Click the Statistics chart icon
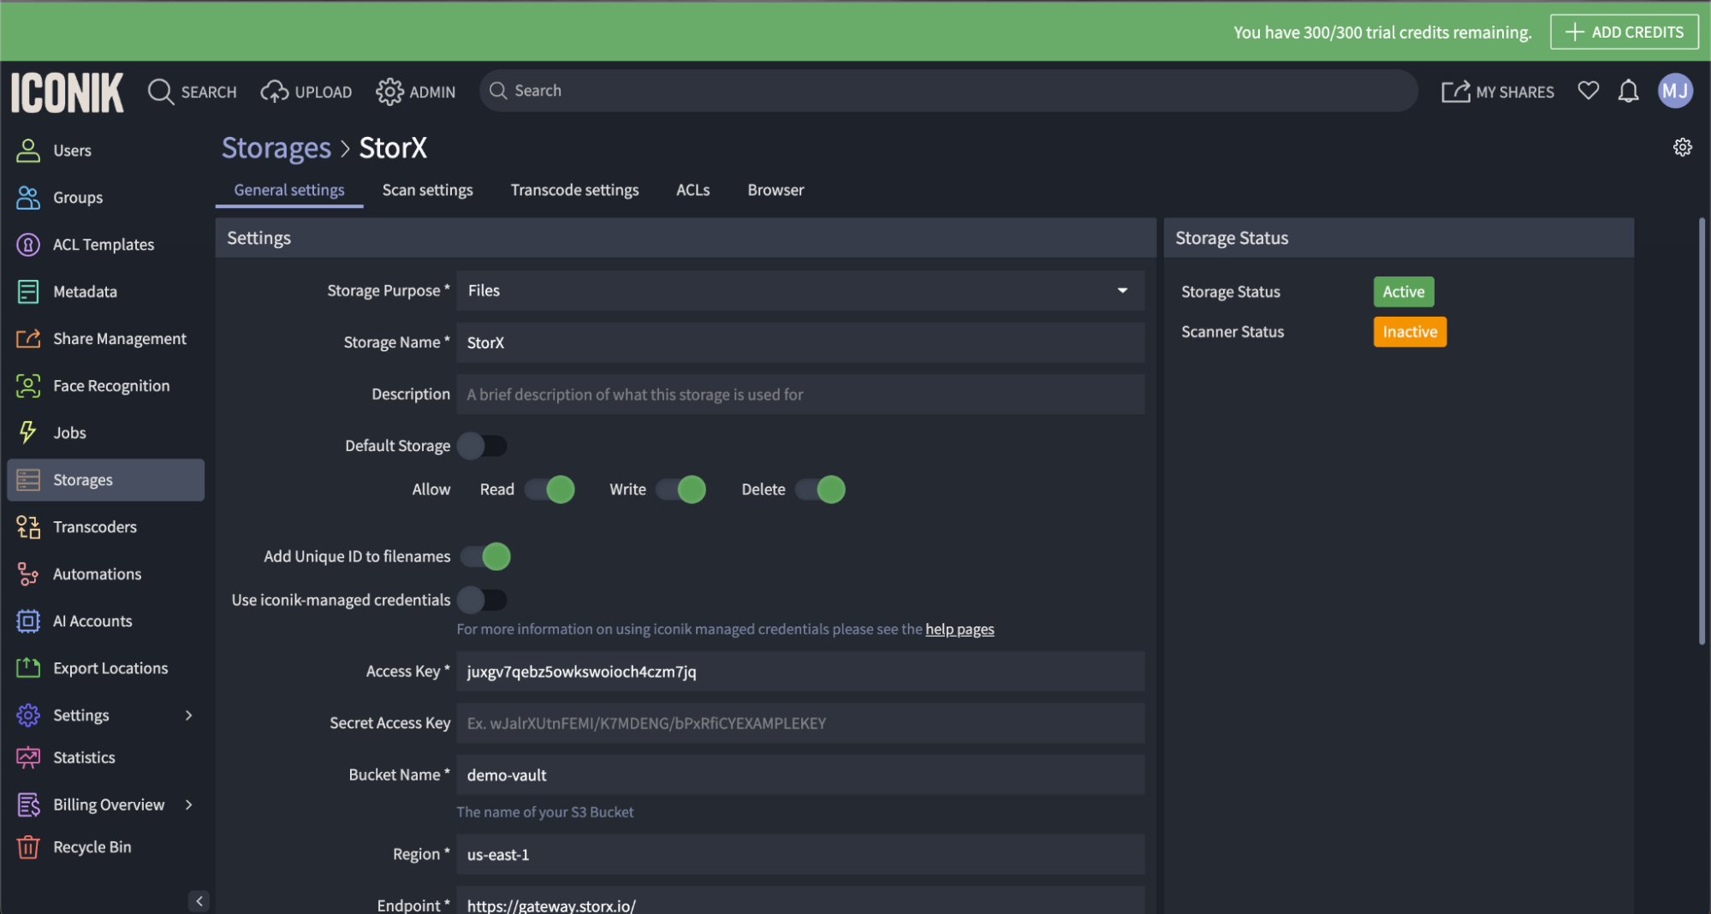Image resolution: width=1711 pixels, height=914 pixels. 28,757
